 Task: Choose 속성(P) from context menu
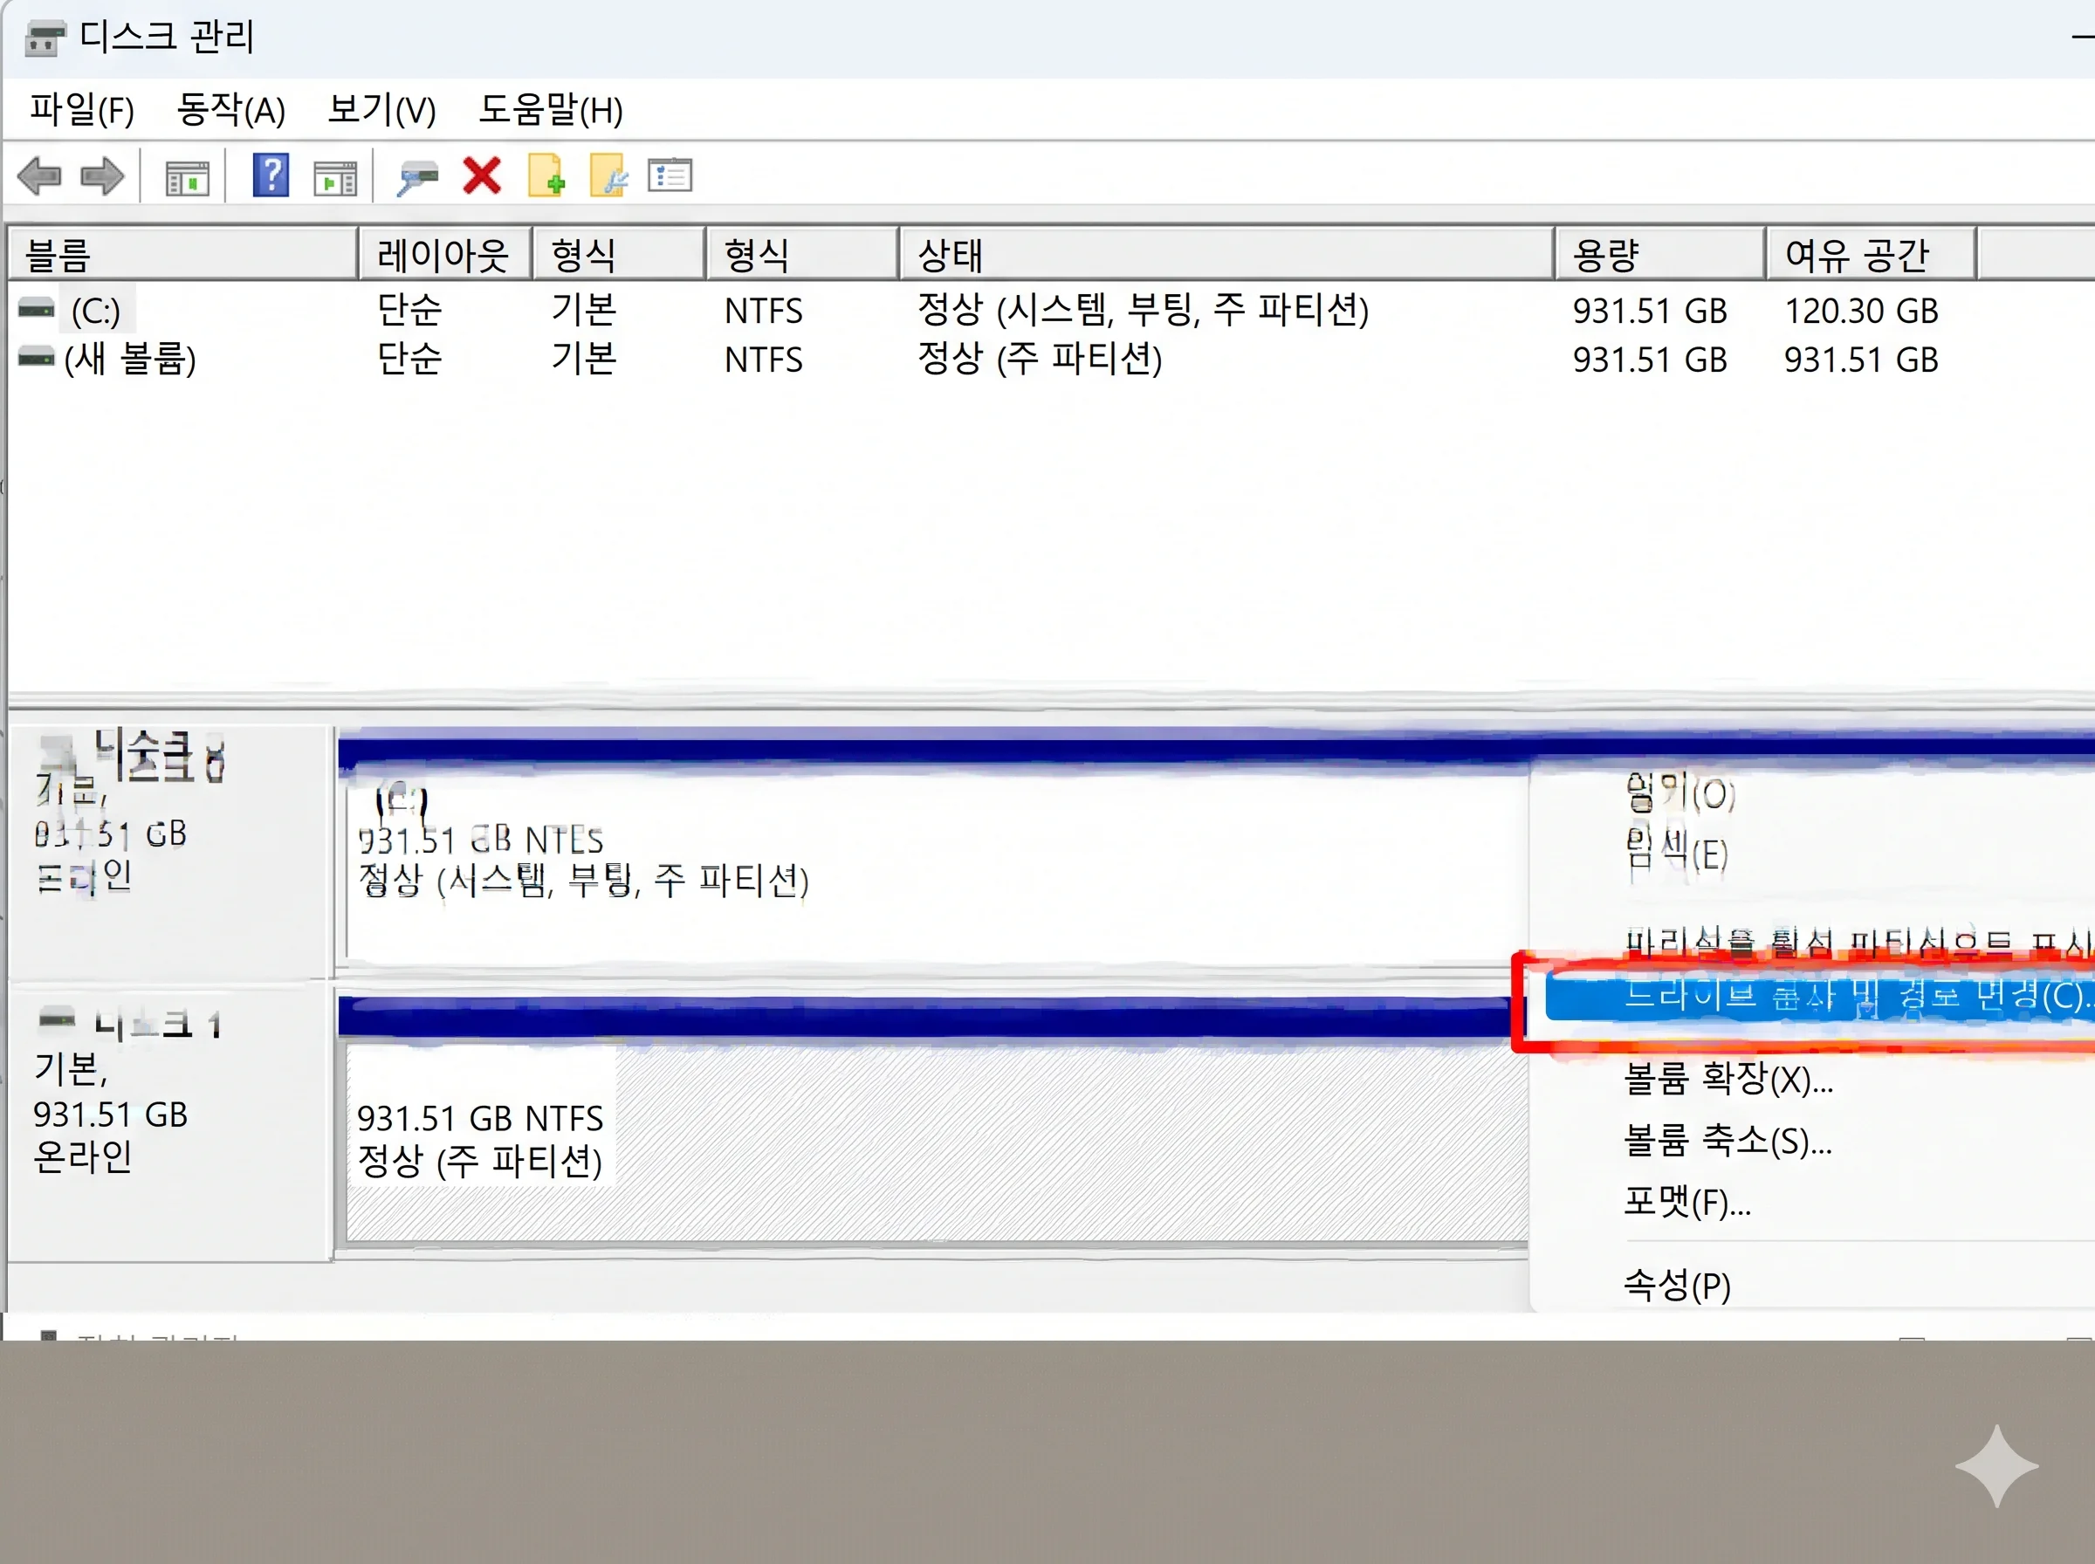1677,1286
